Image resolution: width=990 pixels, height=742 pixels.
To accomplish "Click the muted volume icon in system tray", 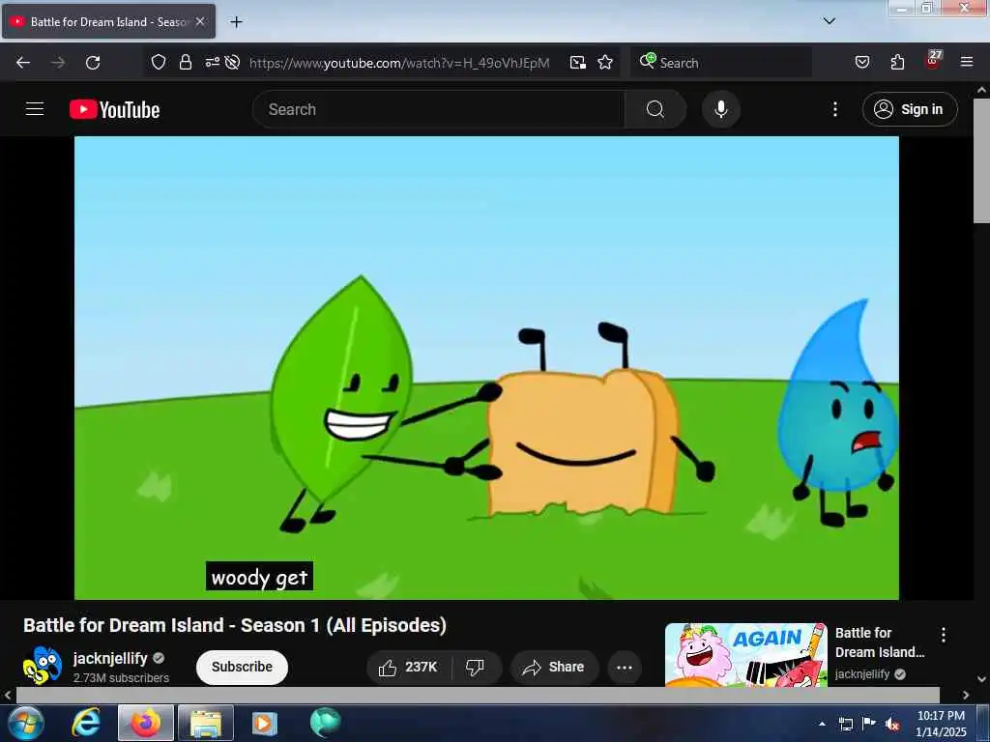I will click(892, 724).
